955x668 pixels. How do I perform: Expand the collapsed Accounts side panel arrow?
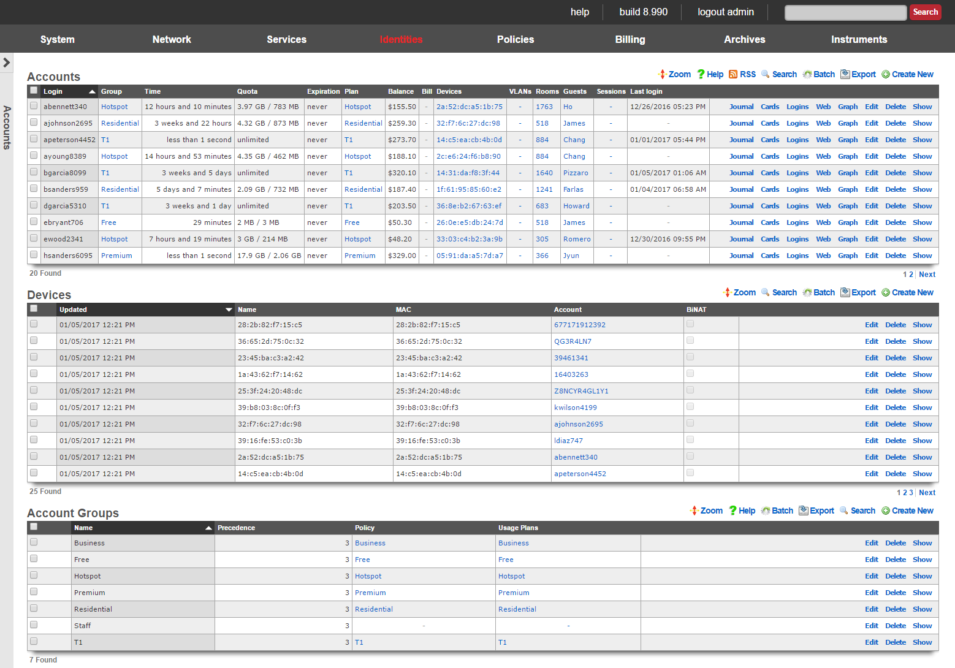[x=7, y=63]
